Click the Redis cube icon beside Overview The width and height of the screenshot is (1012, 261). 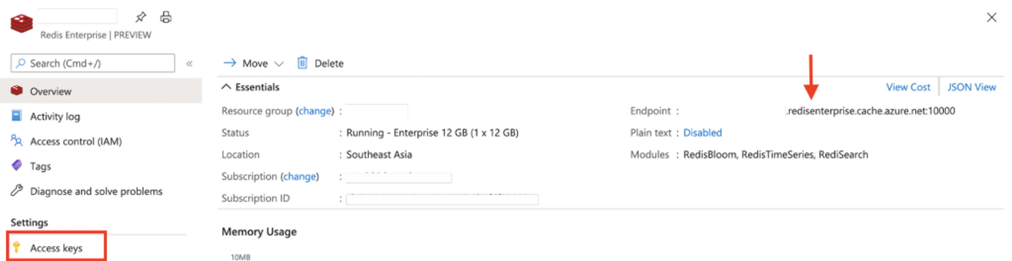(17, 91)
